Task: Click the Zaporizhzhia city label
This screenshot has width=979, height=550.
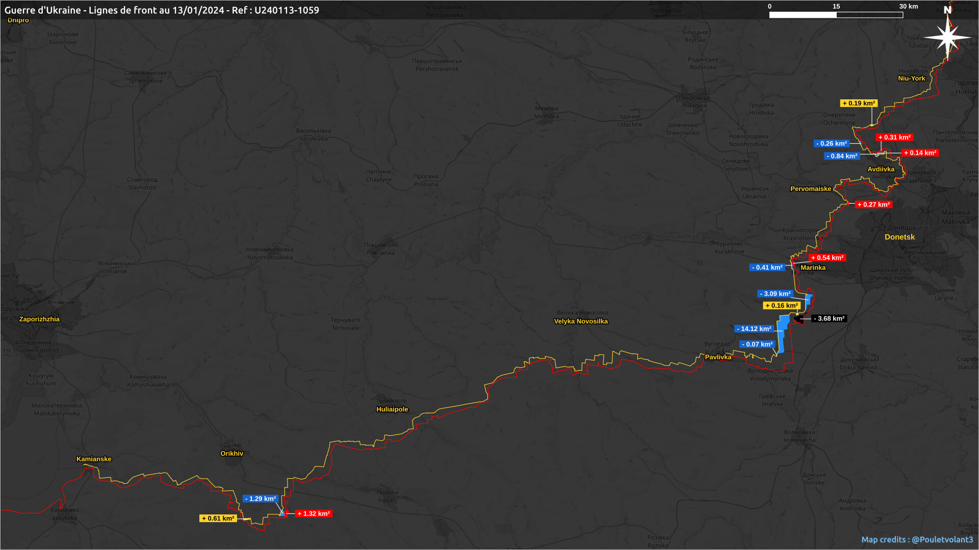Action: click(39, 319)
